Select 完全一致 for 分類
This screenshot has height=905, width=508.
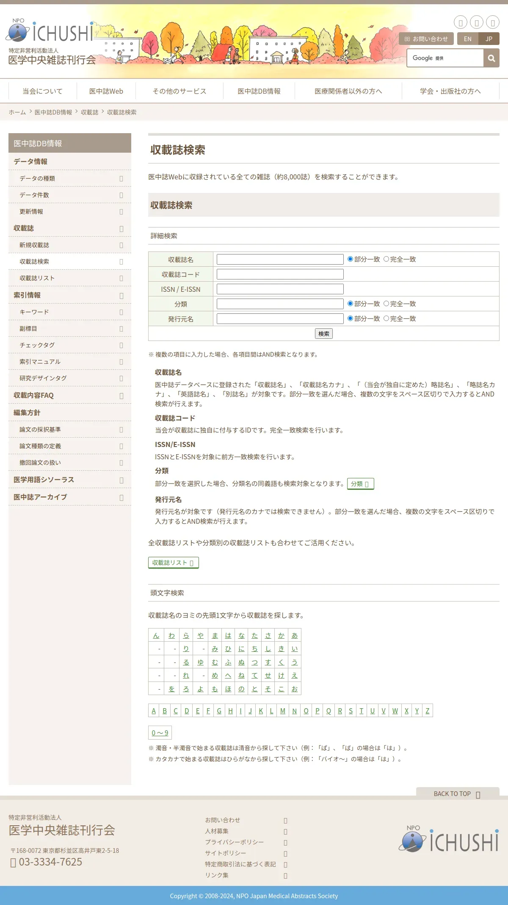[x=386, y=304]
